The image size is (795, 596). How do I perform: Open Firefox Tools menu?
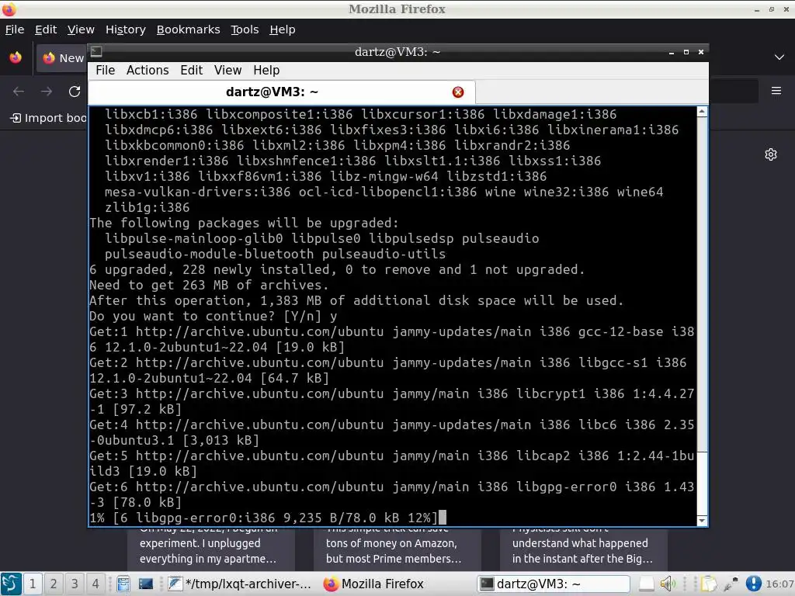tap(245, 30)
